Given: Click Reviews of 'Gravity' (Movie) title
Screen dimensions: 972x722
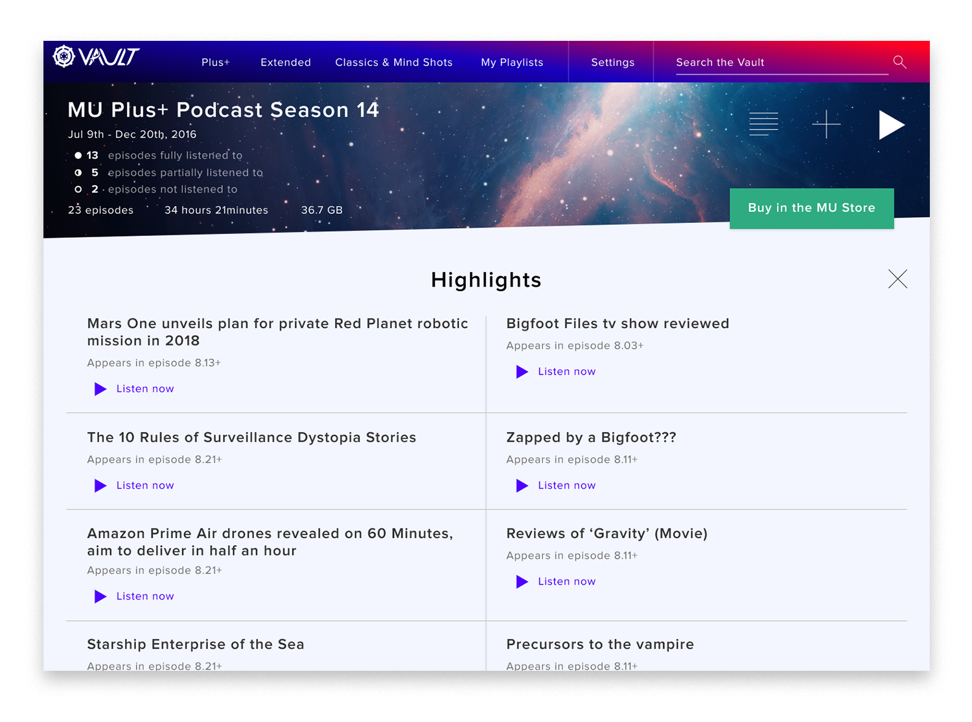Looking at the screenshot, I should click(x=607, y=533).
